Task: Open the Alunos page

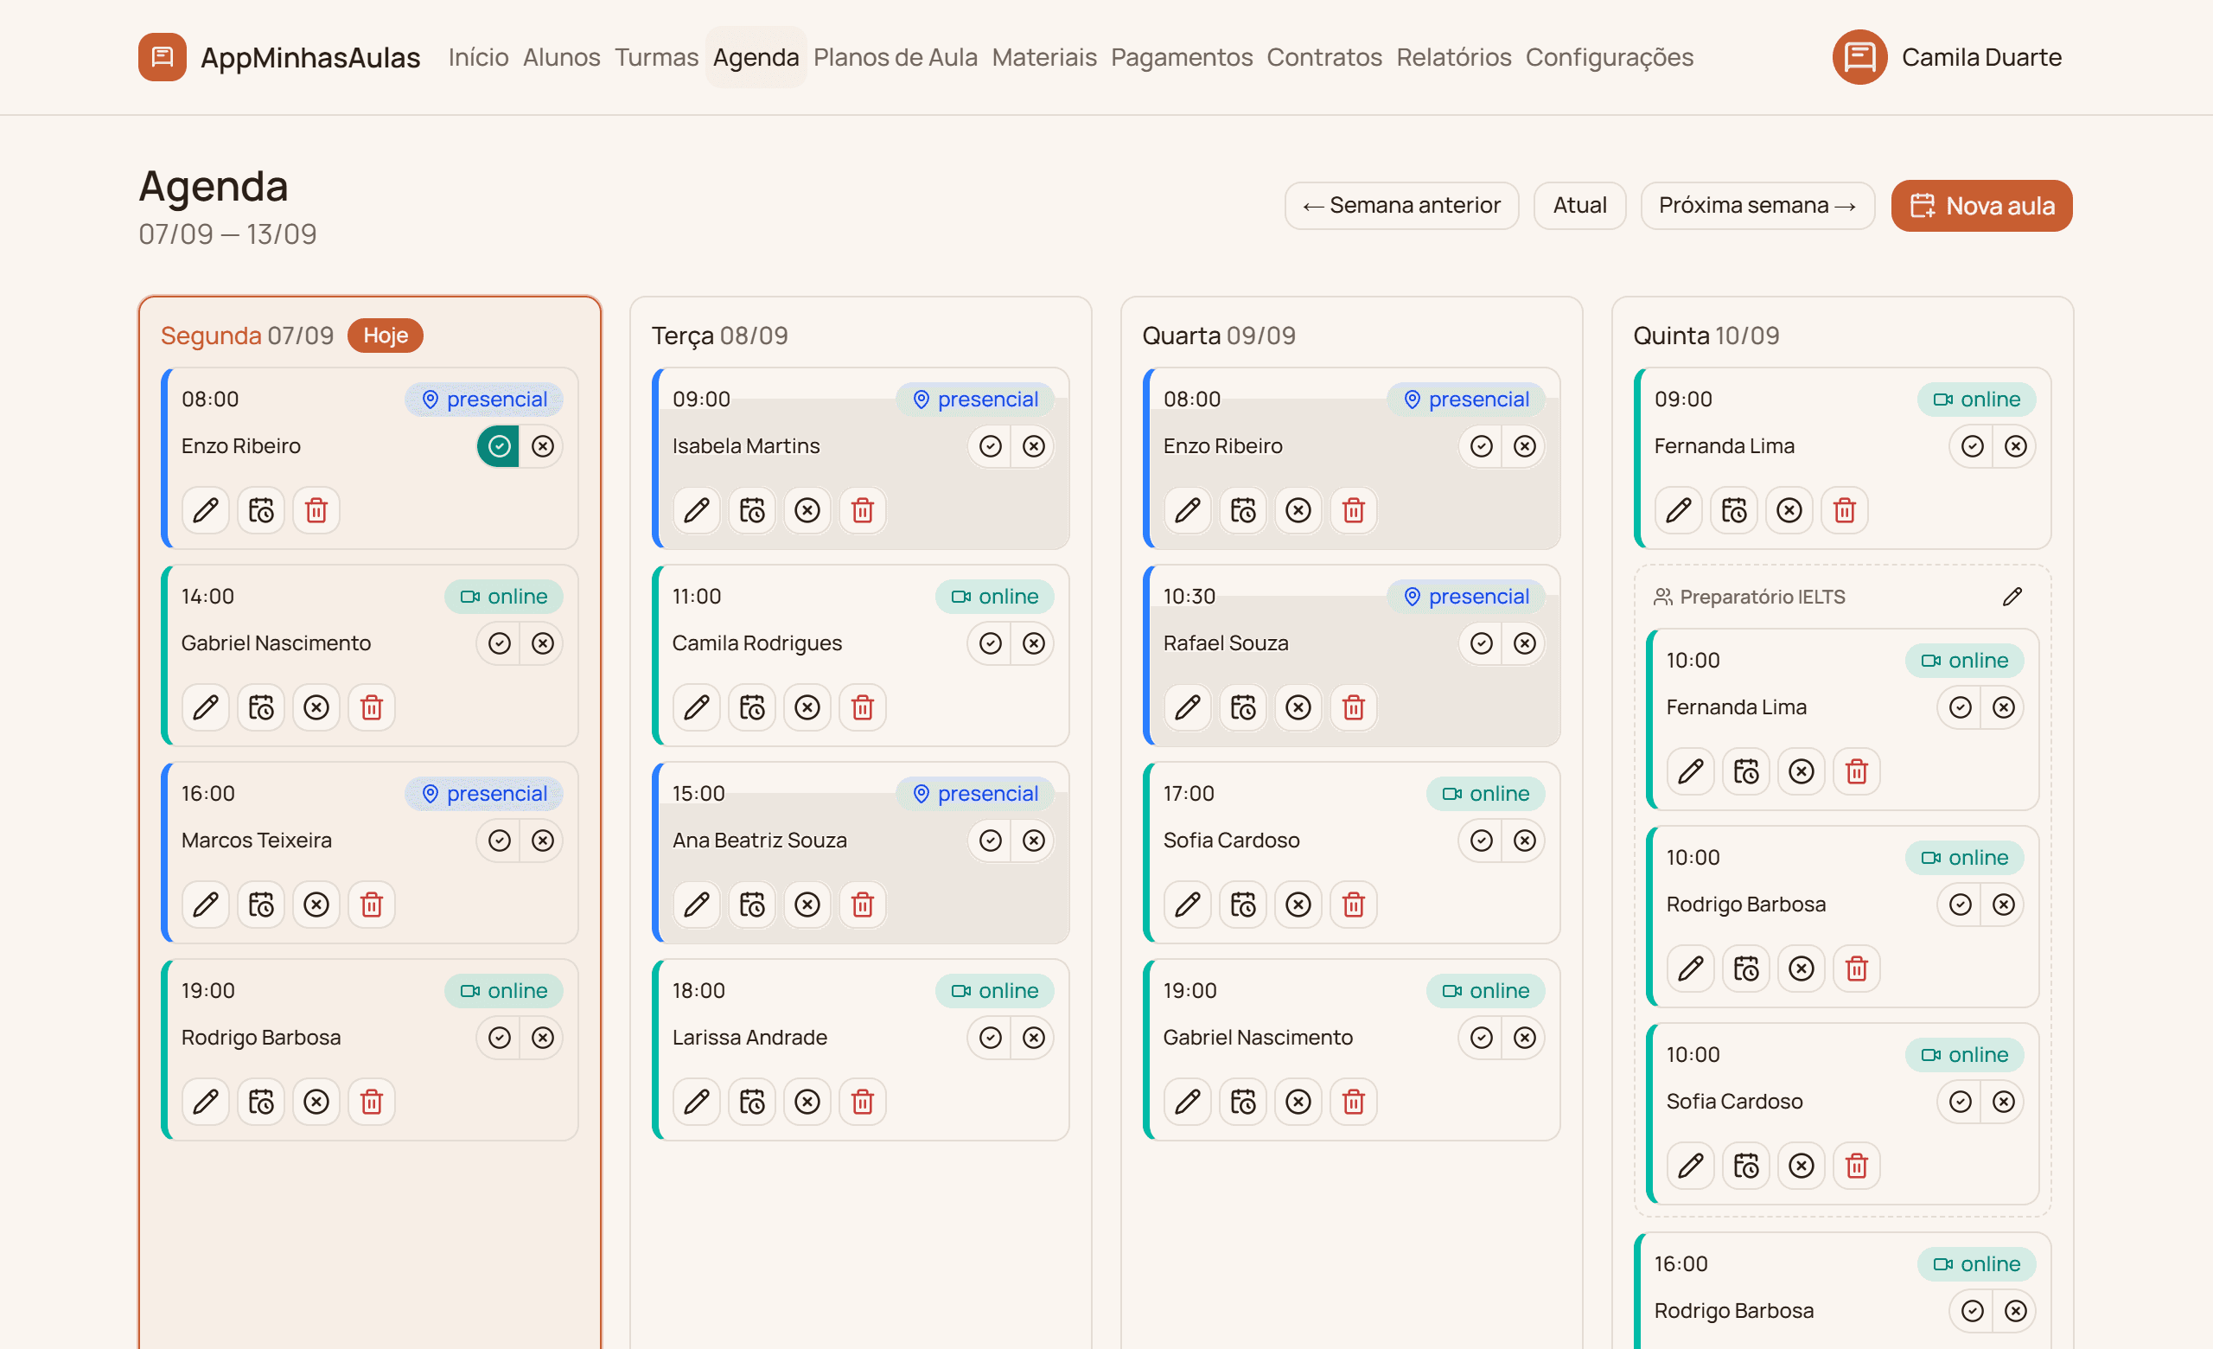Action: pos(561,57)
